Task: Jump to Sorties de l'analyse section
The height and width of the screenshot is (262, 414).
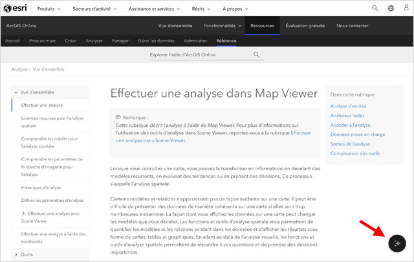Action: 350,144
